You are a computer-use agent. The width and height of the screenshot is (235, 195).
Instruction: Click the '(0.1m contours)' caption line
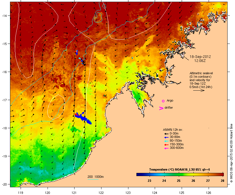click(200, 77)
